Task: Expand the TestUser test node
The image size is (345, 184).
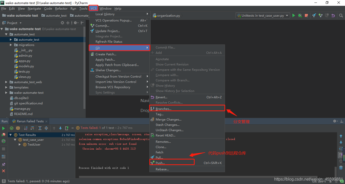Action: click(20, 144)
